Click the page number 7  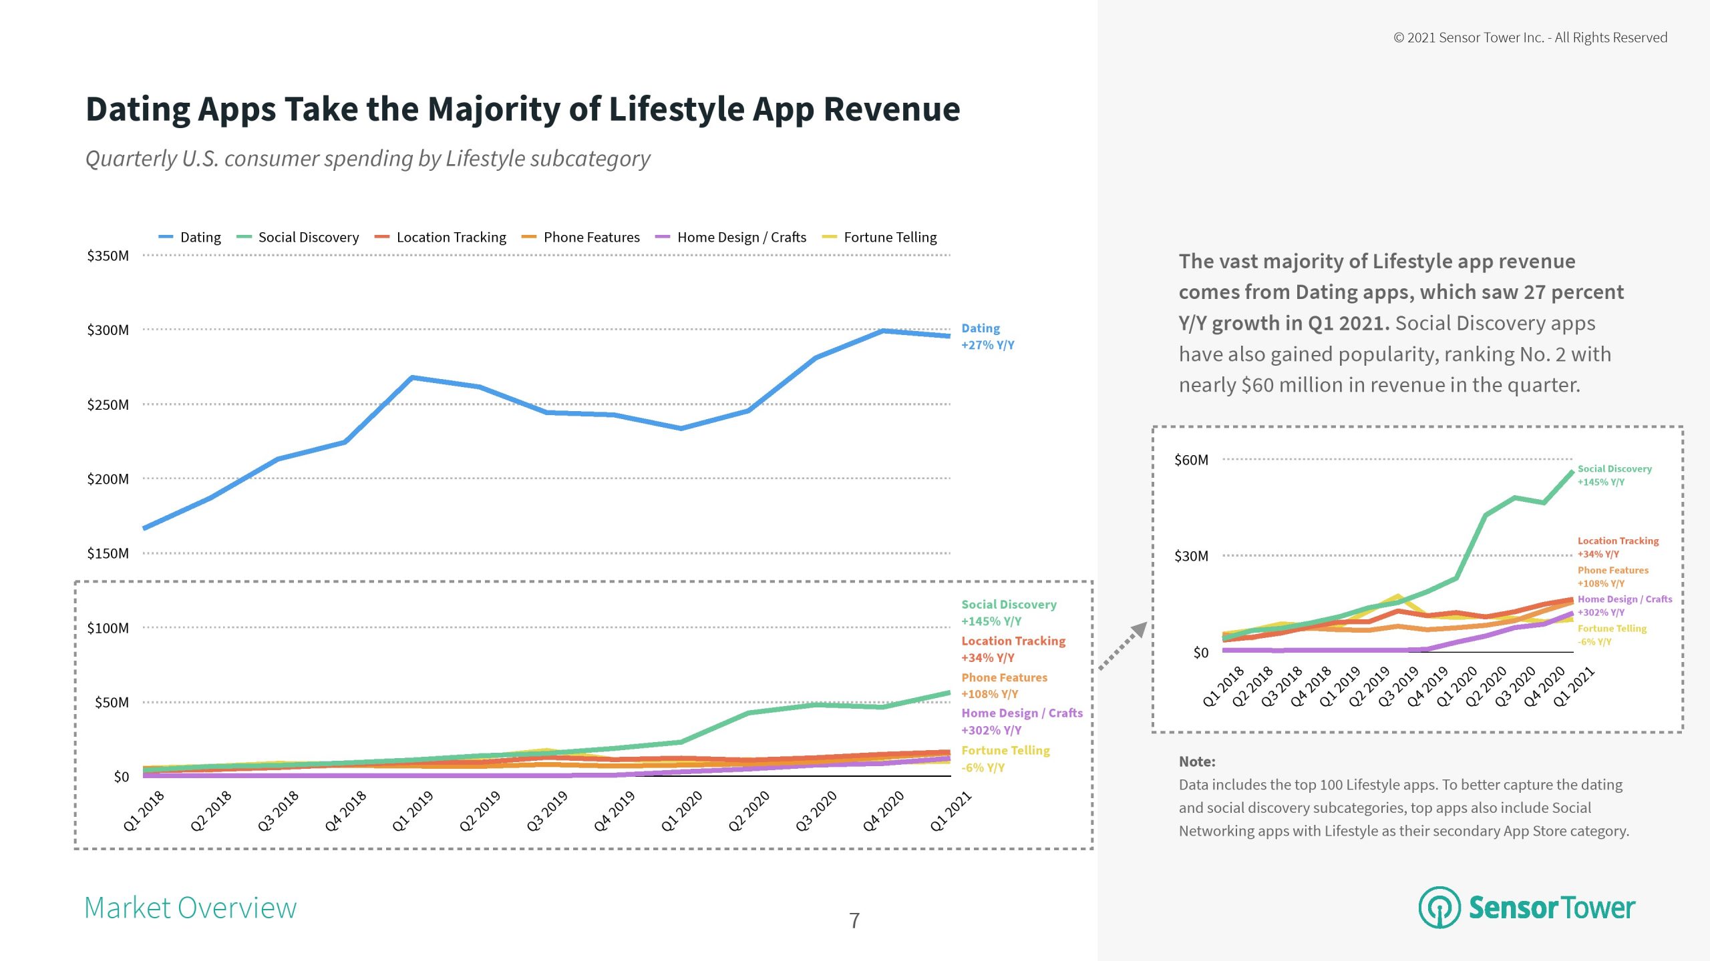(854, 921)
